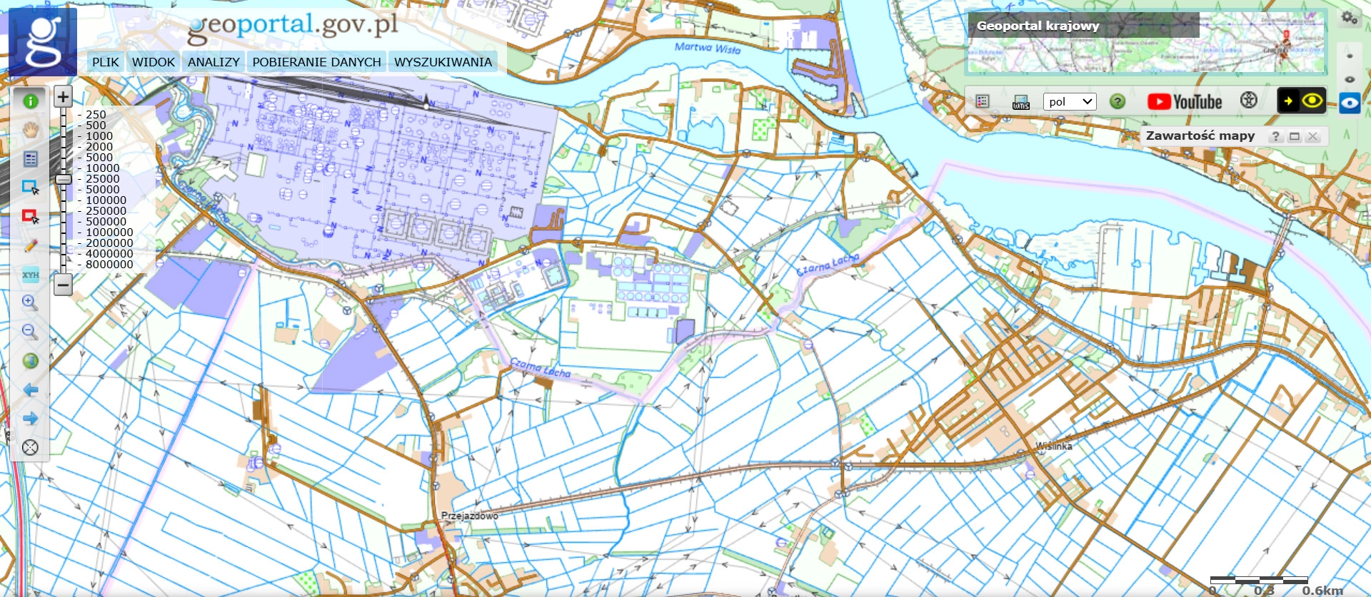This screenshot has width=1371, height=597.
Task: Click the scale slider handle at 25000
Action: click(64, 179)
